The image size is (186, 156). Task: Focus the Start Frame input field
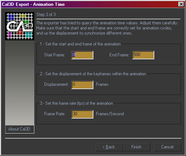(82, 55)
